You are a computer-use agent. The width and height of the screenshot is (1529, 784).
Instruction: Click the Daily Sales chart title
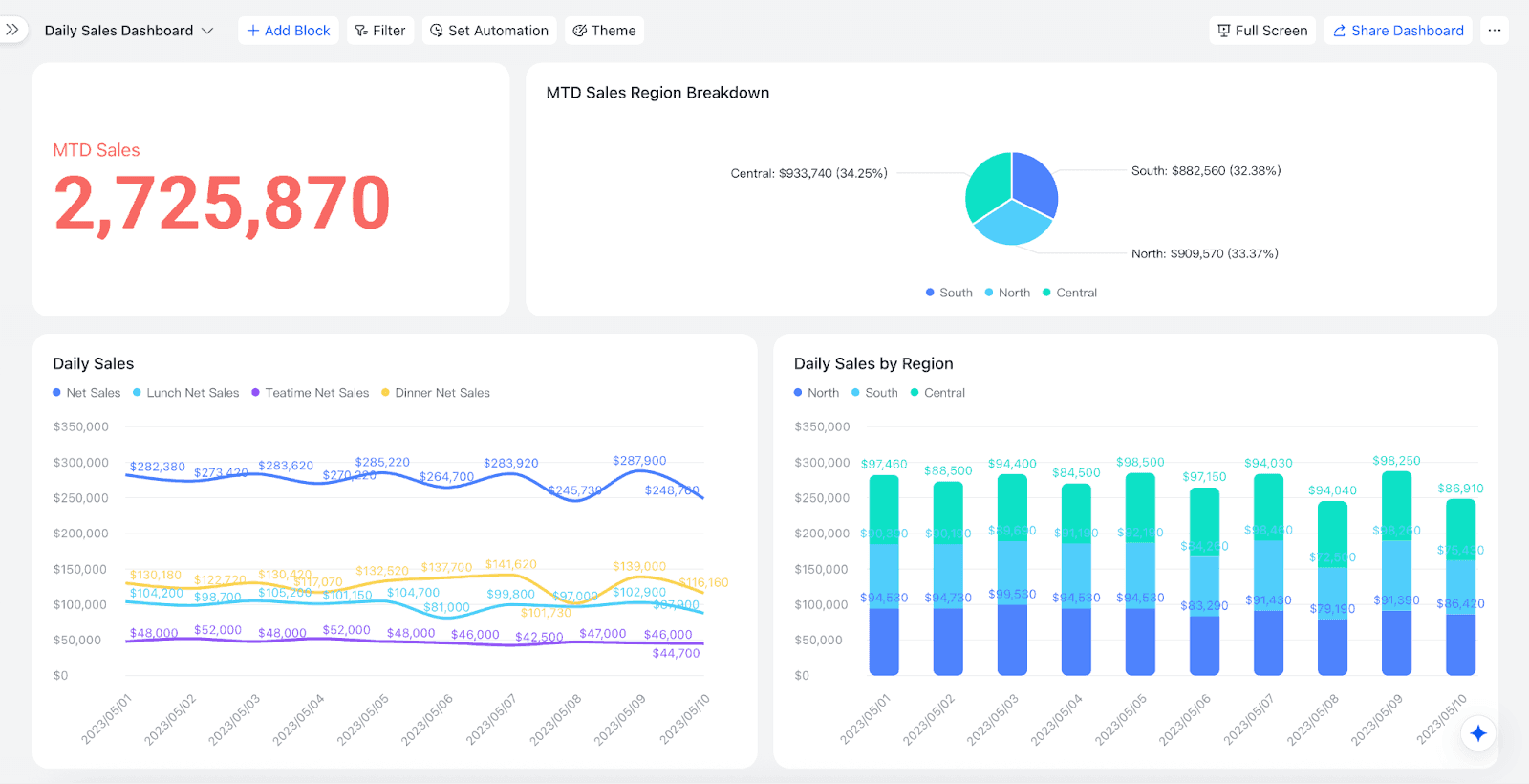click(x=94, y=363)
